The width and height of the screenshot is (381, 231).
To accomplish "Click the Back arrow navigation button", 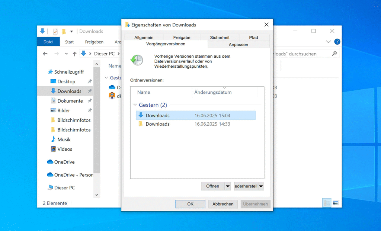I will pos(45,54).
